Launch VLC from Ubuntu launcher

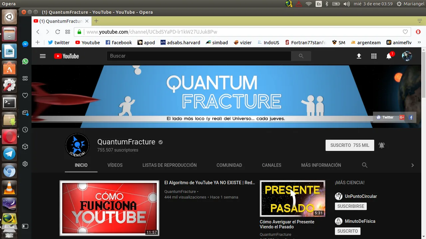point(9,188)
